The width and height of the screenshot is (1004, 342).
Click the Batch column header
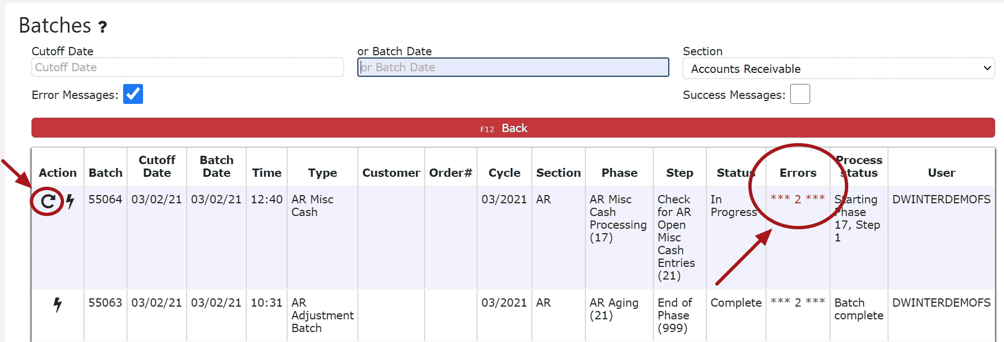tap(105, 173)
